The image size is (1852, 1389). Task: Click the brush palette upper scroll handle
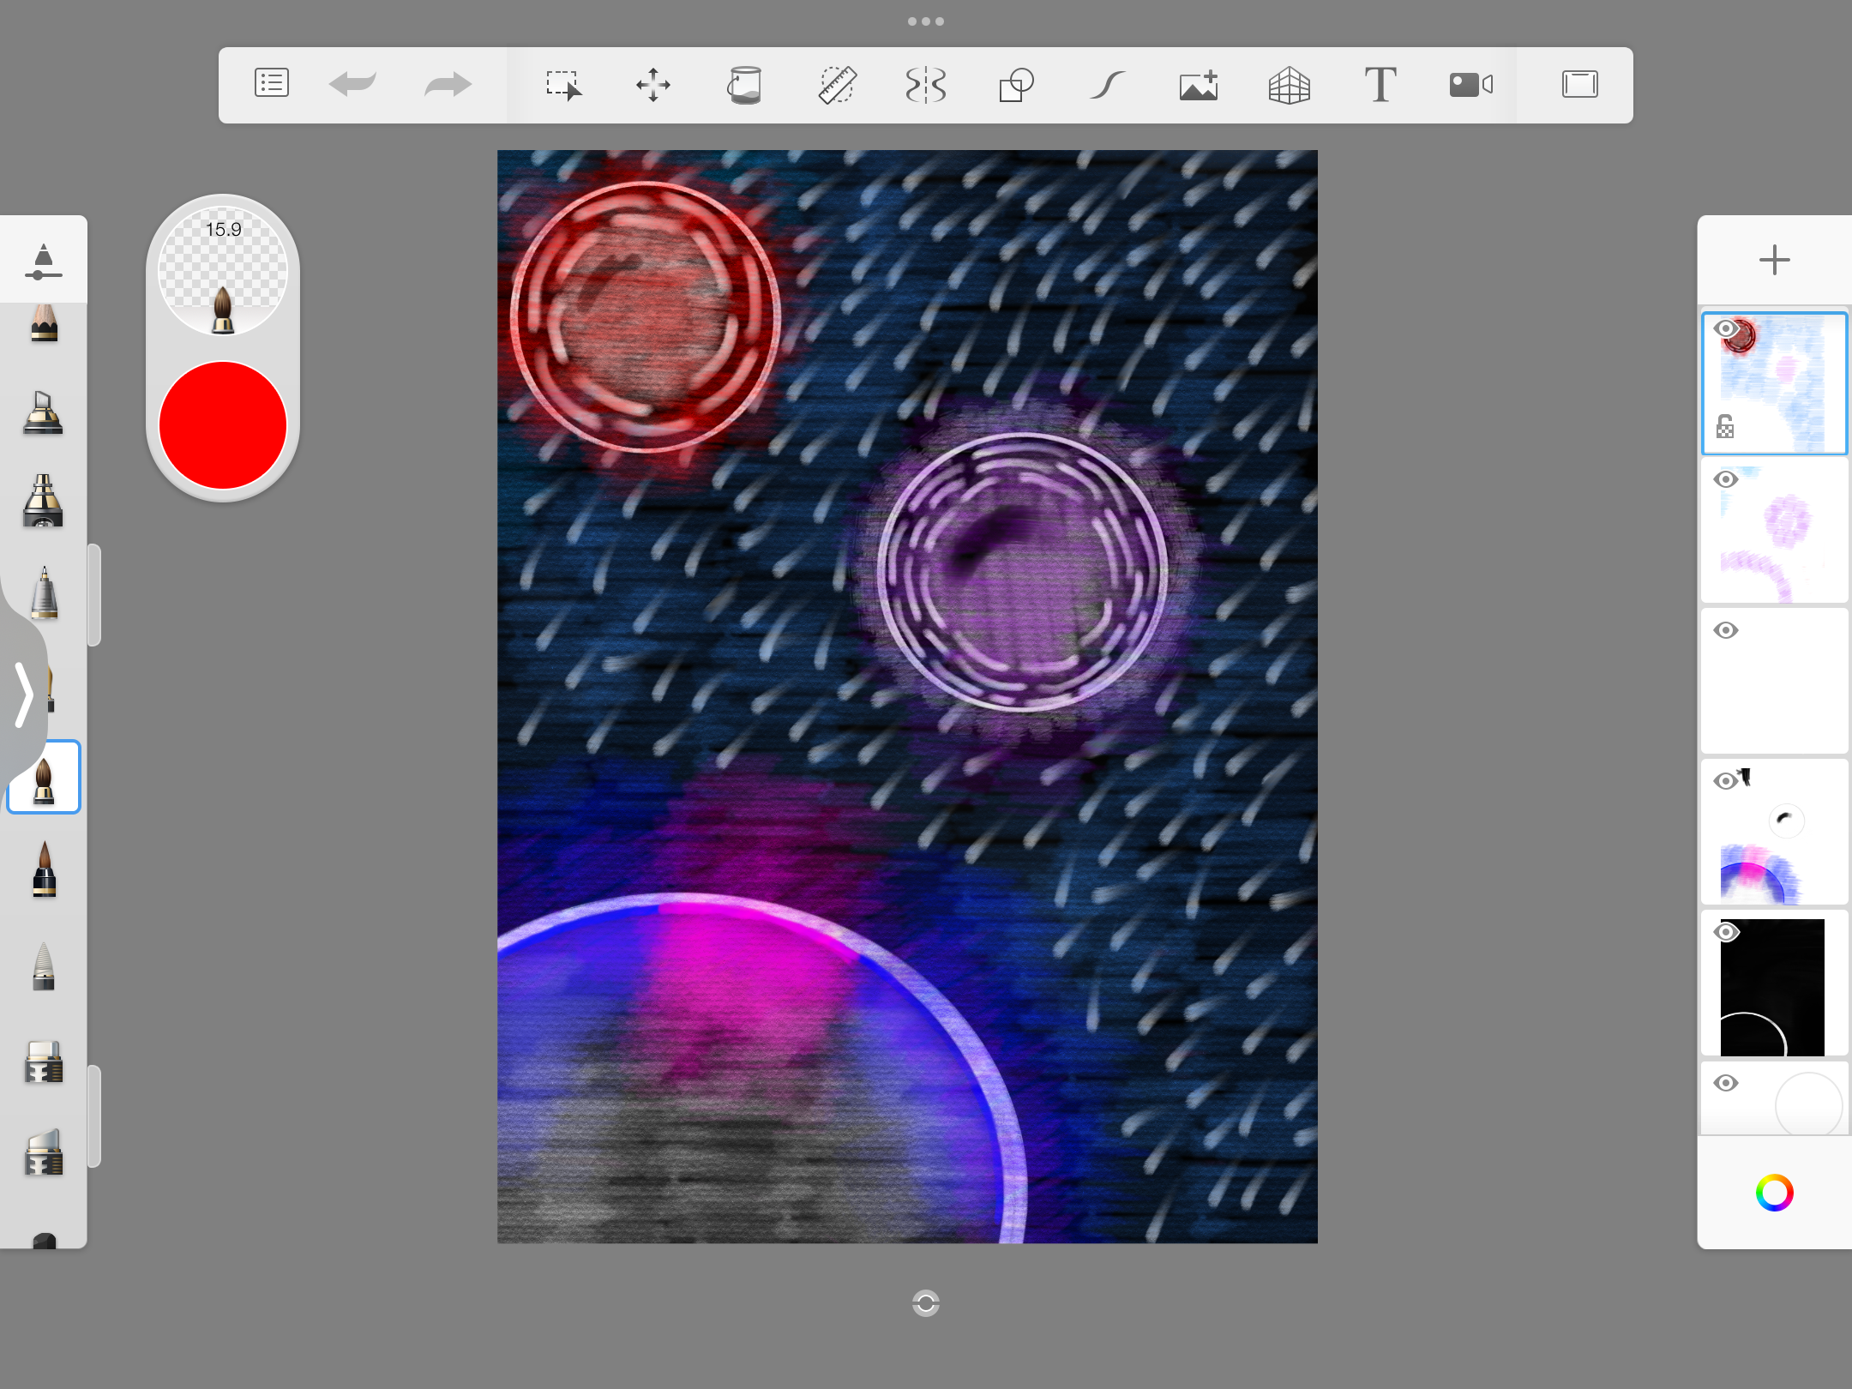point(94,595)
